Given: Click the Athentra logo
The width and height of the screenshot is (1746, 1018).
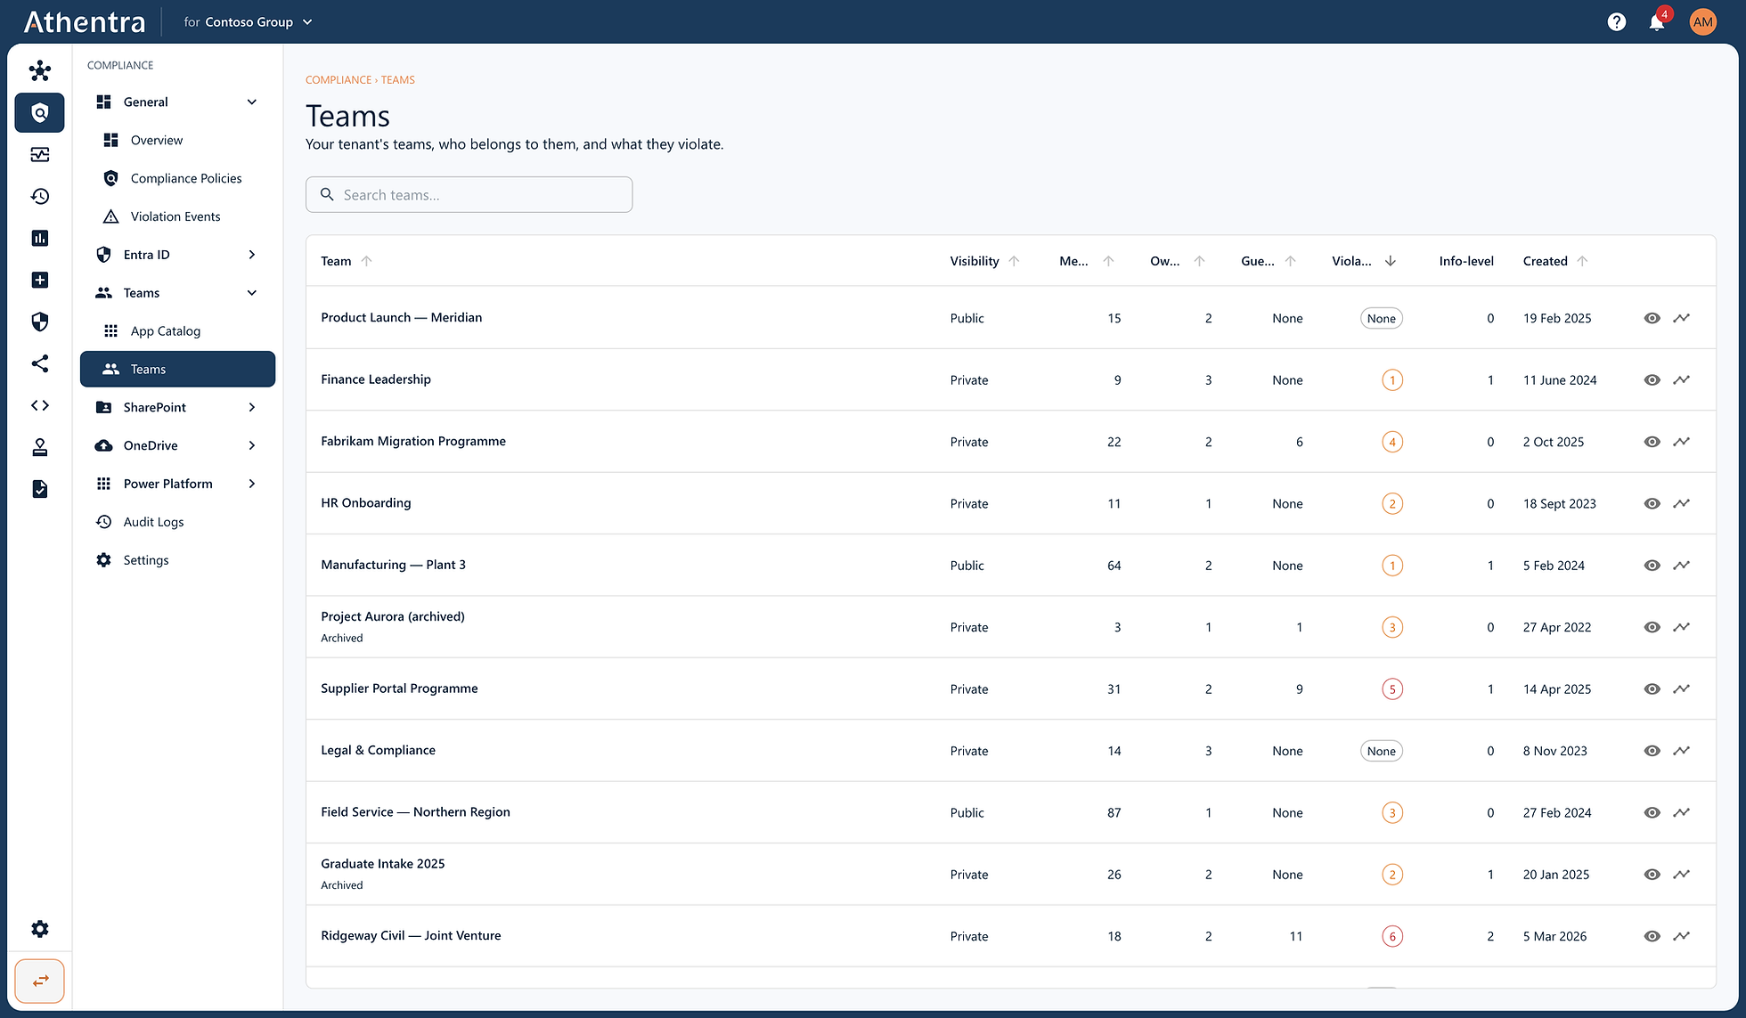Looking at the screenshot, I should 85,22.
